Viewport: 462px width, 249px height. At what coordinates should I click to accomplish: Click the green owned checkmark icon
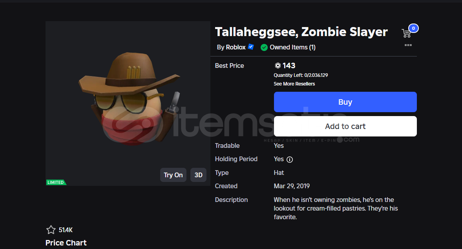click(x=264, y=47)
